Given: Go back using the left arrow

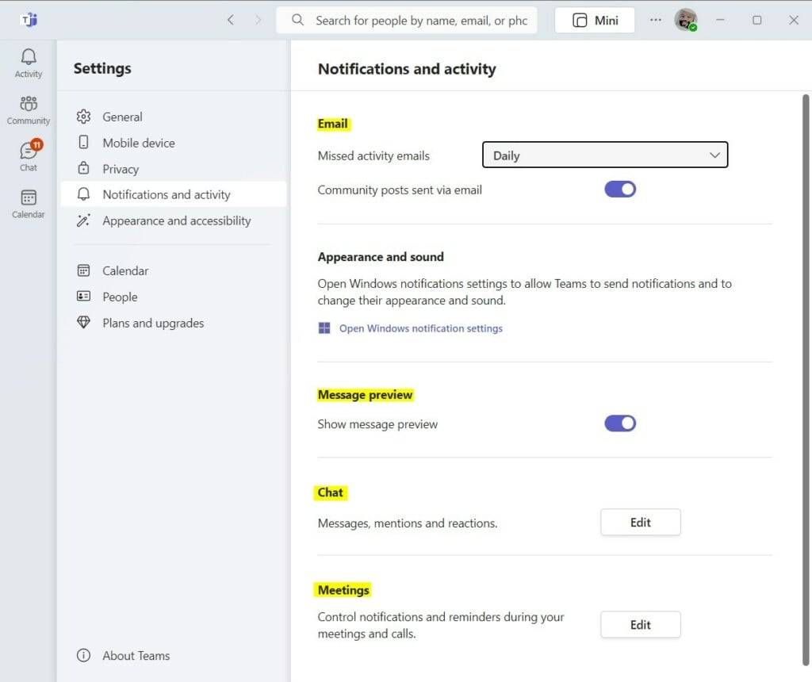Looking at the screenshot, I should 231,20.
